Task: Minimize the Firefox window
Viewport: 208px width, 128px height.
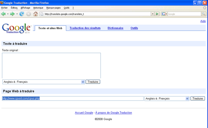Action: click(x=195, y=3)
